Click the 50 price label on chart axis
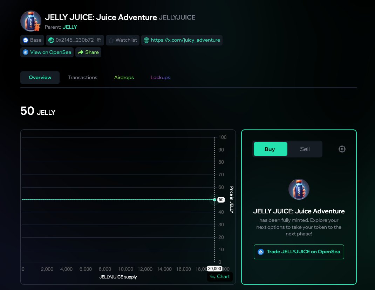The width and height of the screenshot is (375, 290). (x=221, y=200)
